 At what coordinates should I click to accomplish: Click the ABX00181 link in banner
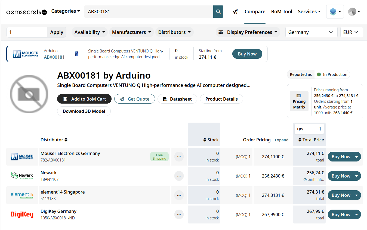54,57
